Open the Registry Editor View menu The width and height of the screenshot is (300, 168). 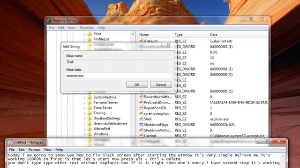(x=72, y=28)
